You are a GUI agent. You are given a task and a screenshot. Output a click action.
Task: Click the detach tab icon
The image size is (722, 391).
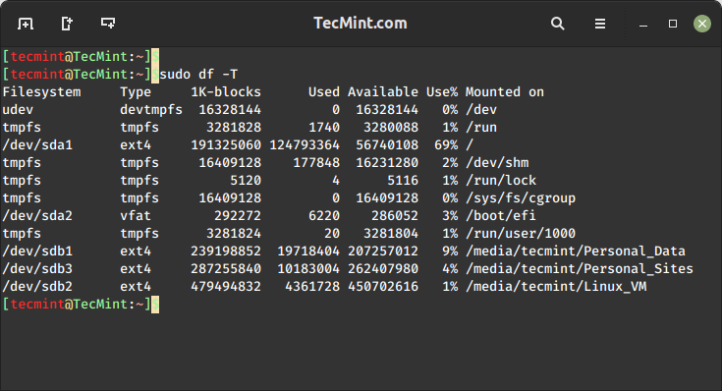click(67, 23)
